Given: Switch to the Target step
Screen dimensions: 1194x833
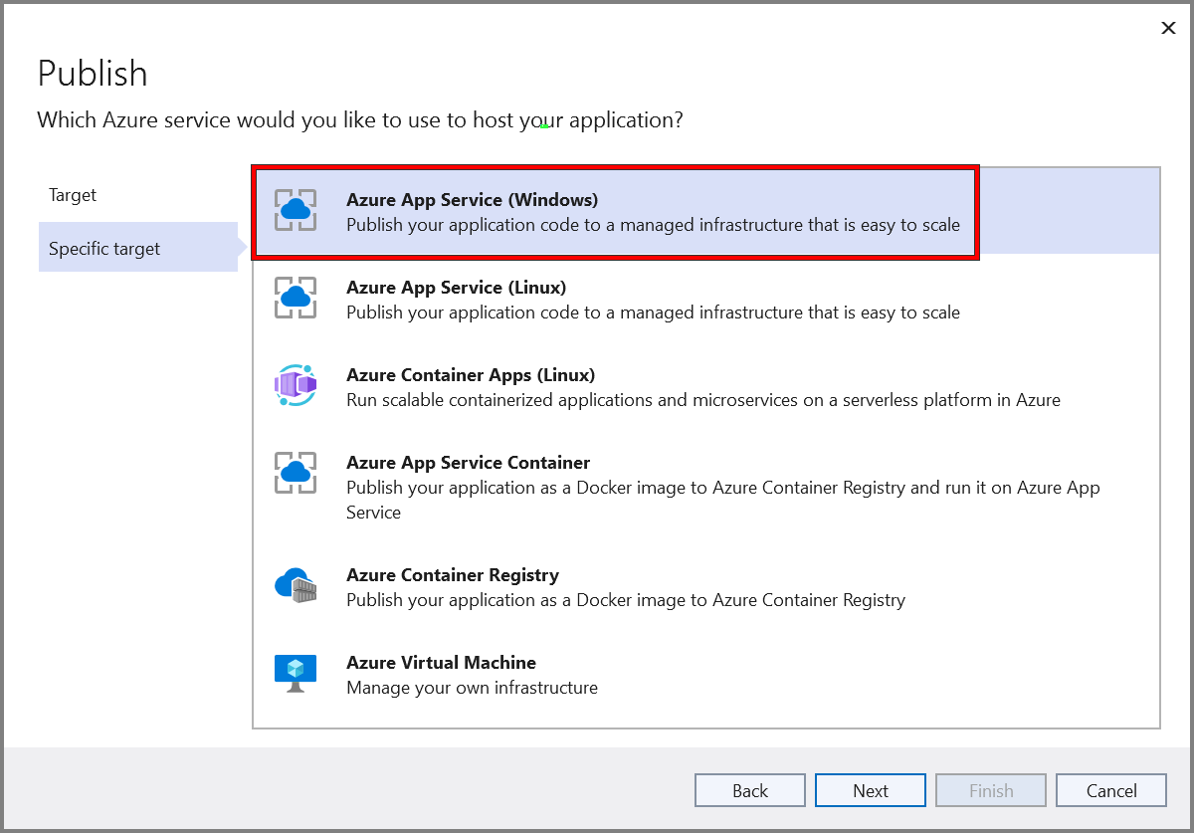Looking at the screenshot, I should 72,194.
